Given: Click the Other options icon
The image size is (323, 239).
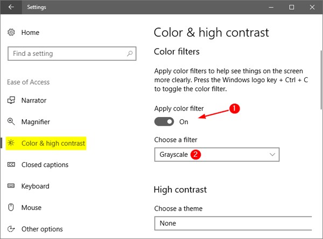Looking at the screenshot, I should 11,229.
